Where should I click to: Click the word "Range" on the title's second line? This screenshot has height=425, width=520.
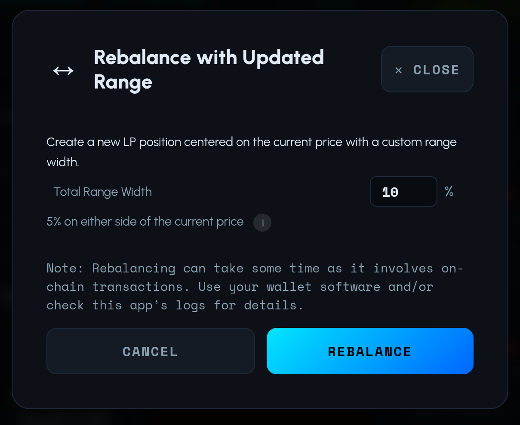click(123, 82)
